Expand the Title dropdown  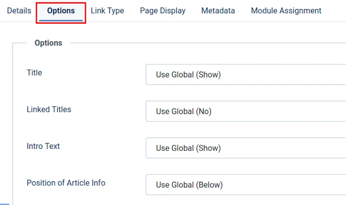click(245, 75)
